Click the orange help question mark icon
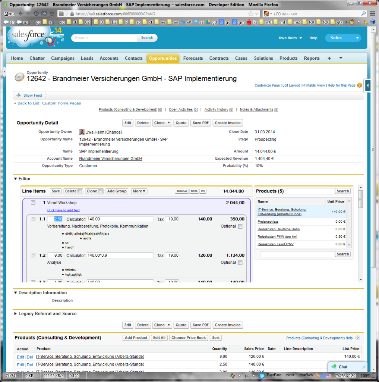 coord(359,85)
